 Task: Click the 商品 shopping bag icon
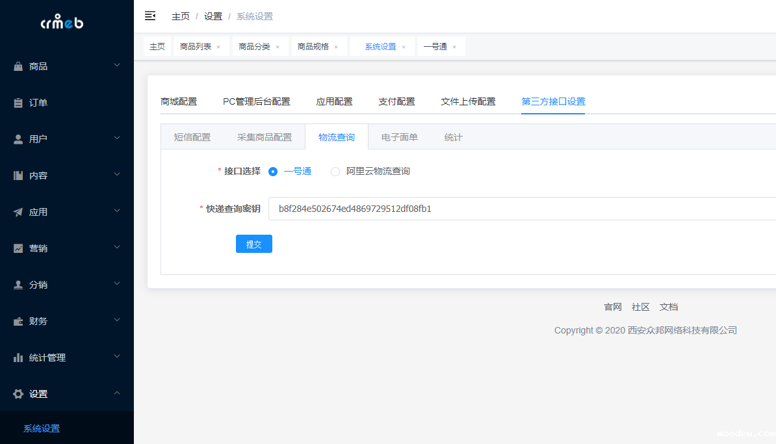pyautogui.click(x=18, y=66)
